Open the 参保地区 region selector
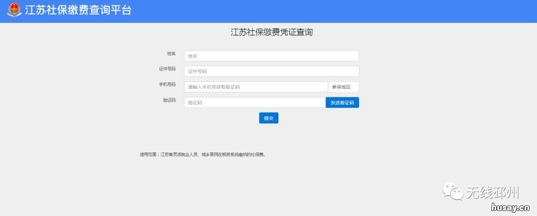 click(344, 87)
